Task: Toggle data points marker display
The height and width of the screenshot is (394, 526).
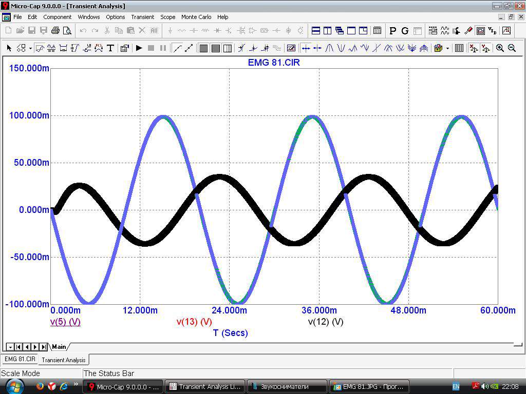Action: coord(178,48)
